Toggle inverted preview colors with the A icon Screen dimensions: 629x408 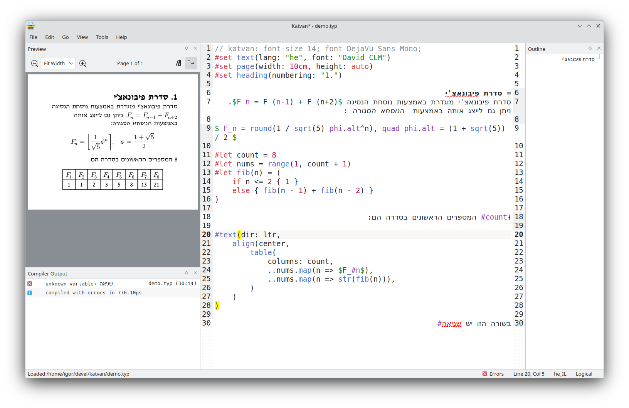coord(178,63)
